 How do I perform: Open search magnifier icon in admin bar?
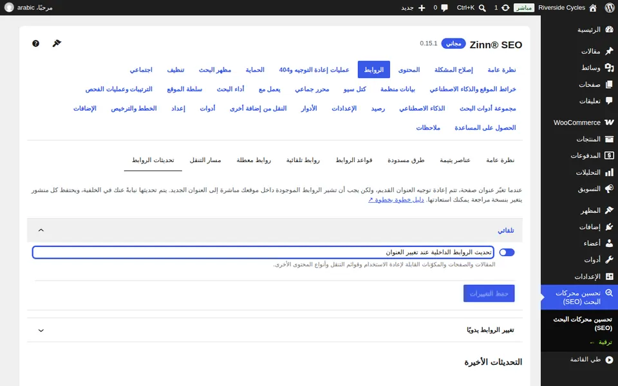point(482,8)
